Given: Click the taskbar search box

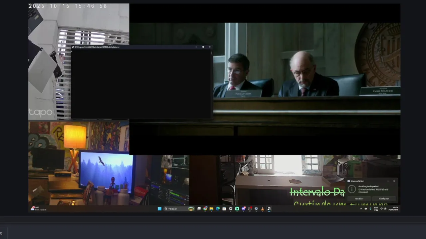Looking at the screenshot, I should coord(179,209).
